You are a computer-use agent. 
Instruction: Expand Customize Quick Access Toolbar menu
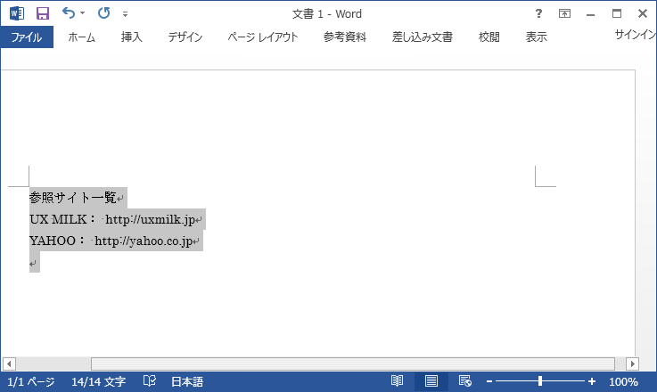(x=125, y=14)
